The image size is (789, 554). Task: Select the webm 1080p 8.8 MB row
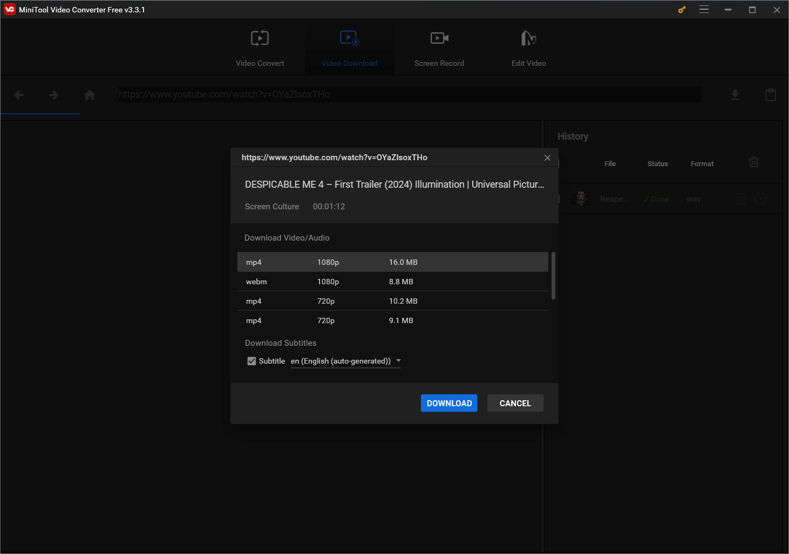click(393, 282)
